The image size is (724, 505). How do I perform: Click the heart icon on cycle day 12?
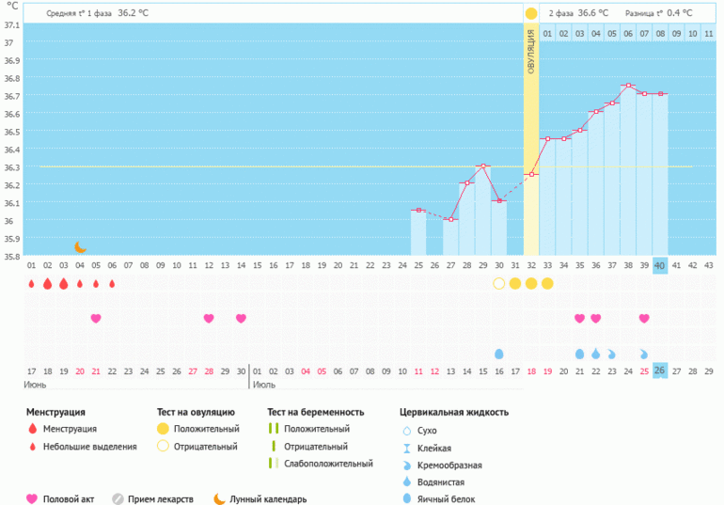tap(209, 319)
